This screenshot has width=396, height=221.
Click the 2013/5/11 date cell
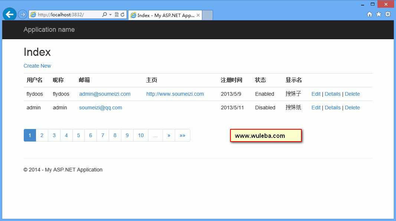click(x=232, y=108)
